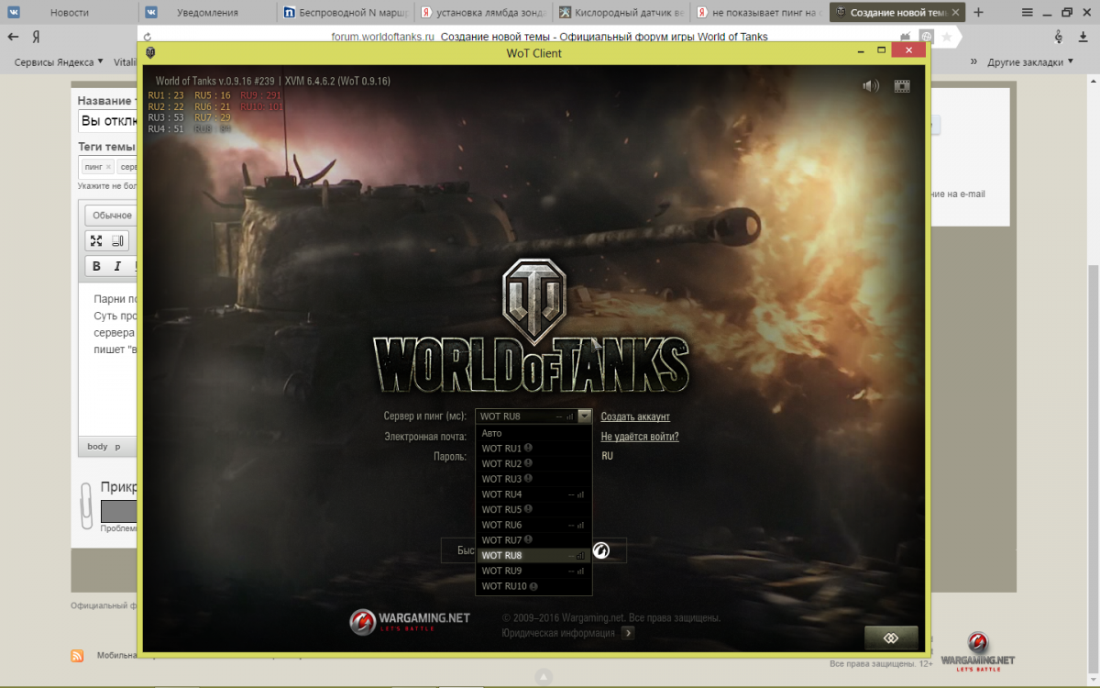Click the Wargaming round logo icon near login button
This screenshot has width=1100, height=688.
click(x=602, y=550)
